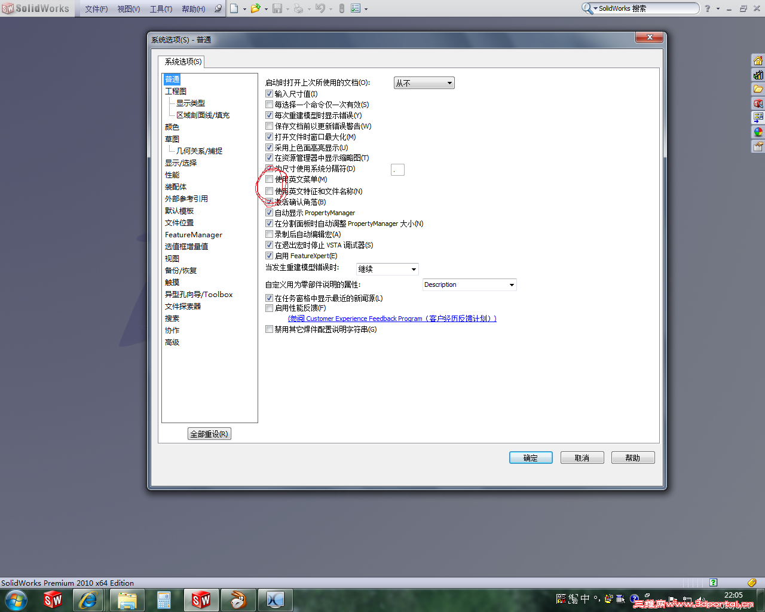The height and width of the screenshot is (612, 765).
Task: Expand the Options icon dropdown arrow
Action: click(x=366, y=9)
